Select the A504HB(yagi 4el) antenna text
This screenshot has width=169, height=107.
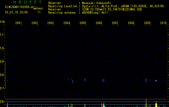[95, 13]
